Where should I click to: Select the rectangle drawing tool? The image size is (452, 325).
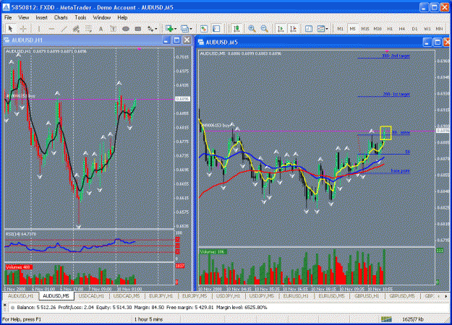point(138,29)
